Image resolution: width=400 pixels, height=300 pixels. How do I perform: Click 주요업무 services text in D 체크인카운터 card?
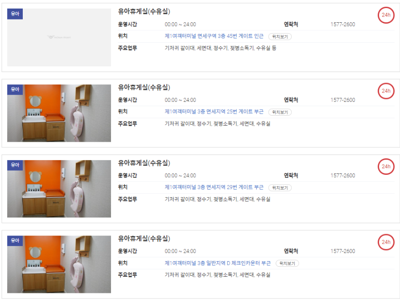[217, 275]
